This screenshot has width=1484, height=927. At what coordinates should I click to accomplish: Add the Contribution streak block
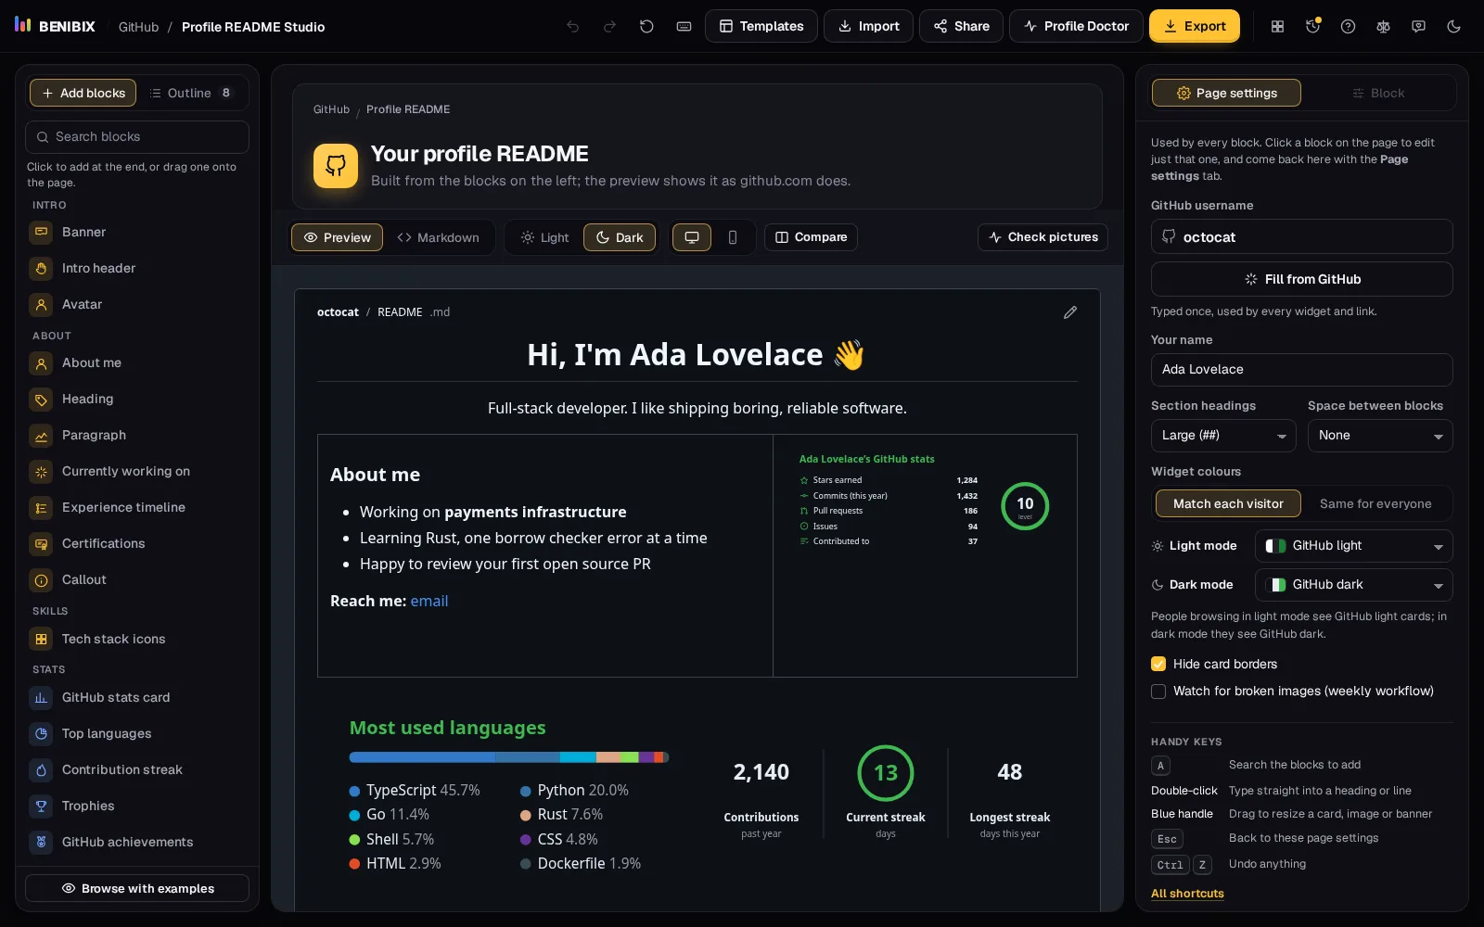137,769
